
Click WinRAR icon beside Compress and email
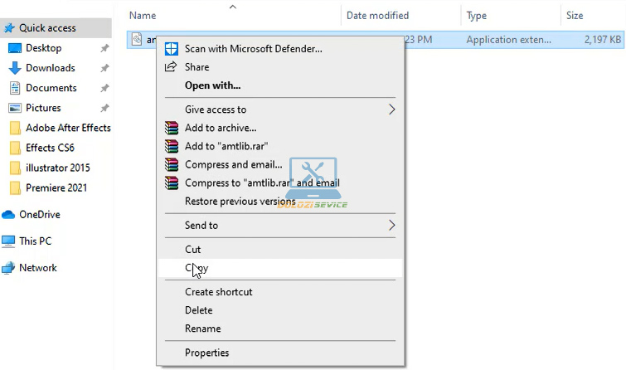point(172,164)
